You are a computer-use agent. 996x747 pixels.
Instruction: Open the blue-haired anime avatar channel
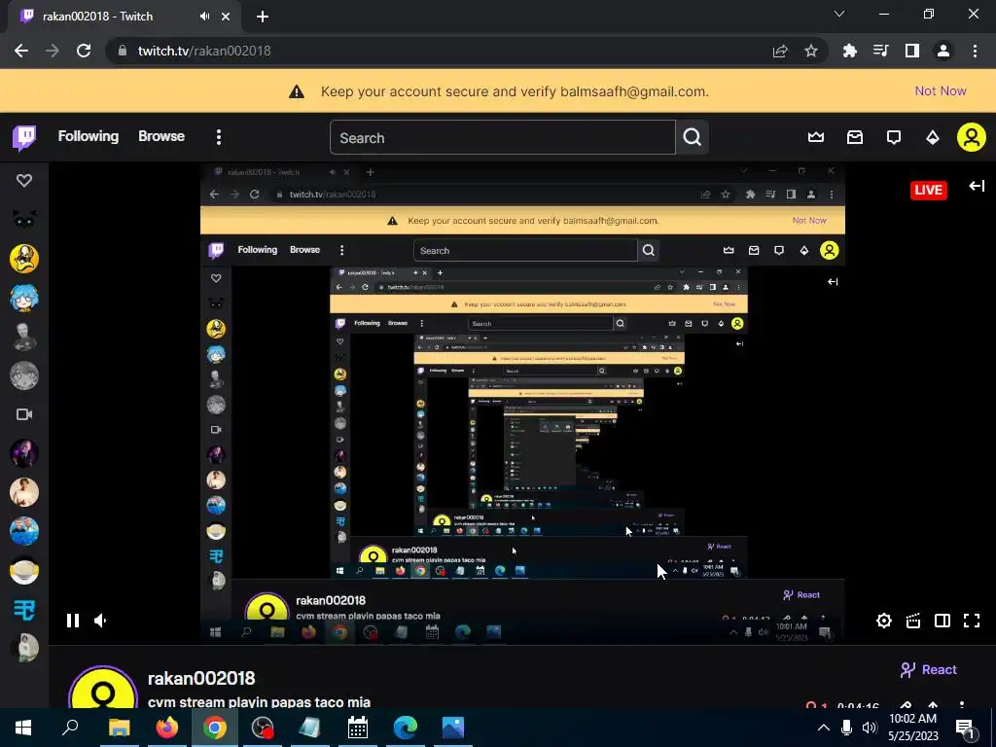(24, 298)
